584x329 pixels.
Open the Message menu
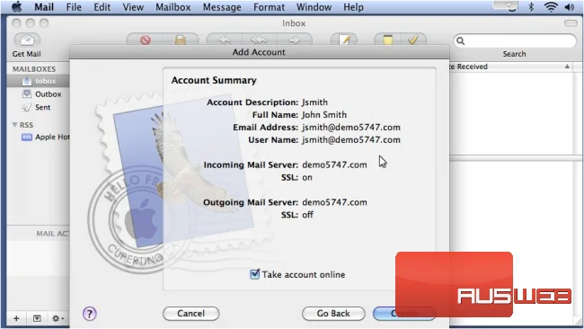pyautogui.click(x=222, y=7)
